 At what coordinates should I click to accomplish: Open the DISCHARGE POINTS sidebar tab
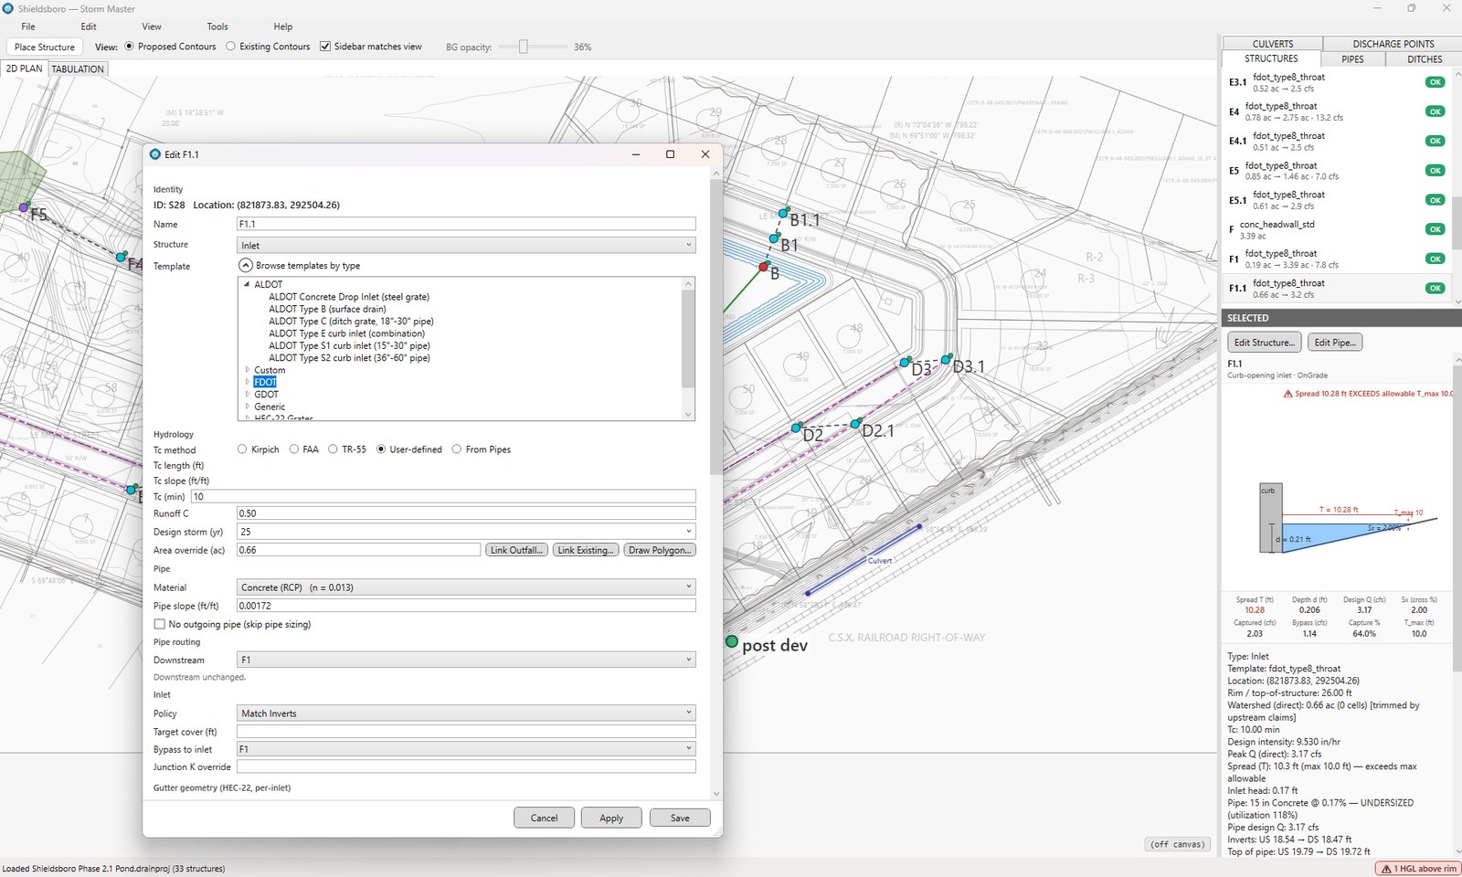(x=1393, y=44)
